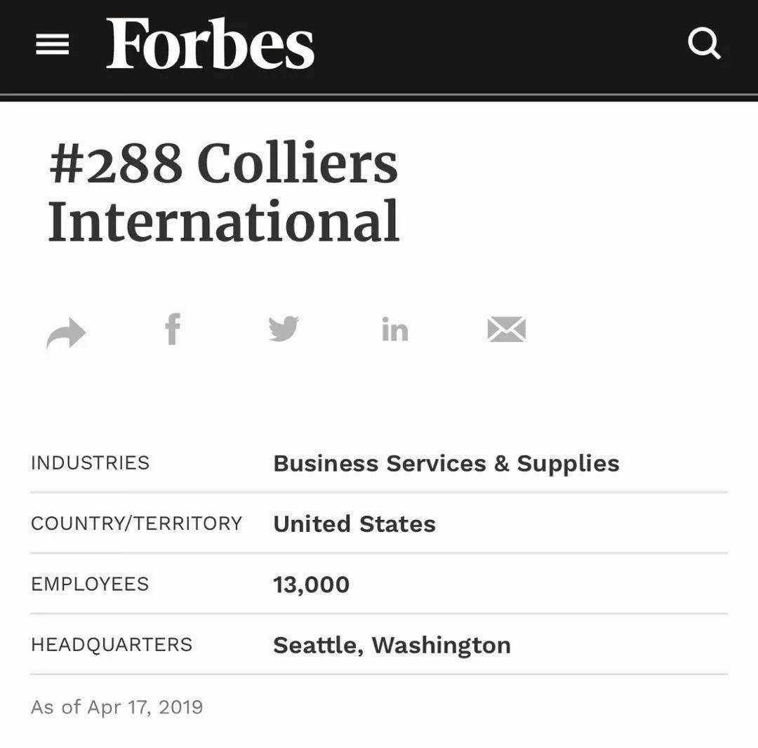Screen dimensions: 758x748
Task: Share via the Twitter bird icon
Action: (284, 328)
